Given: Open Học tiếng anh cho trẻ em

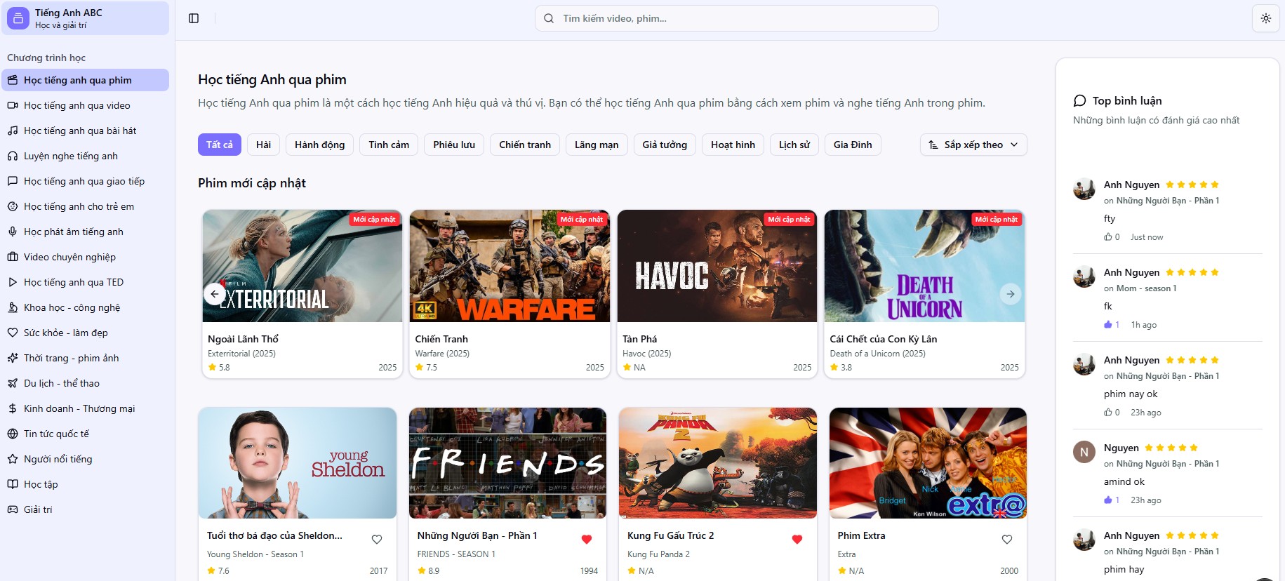Looking at the screenshot, I should pos(85,206).
